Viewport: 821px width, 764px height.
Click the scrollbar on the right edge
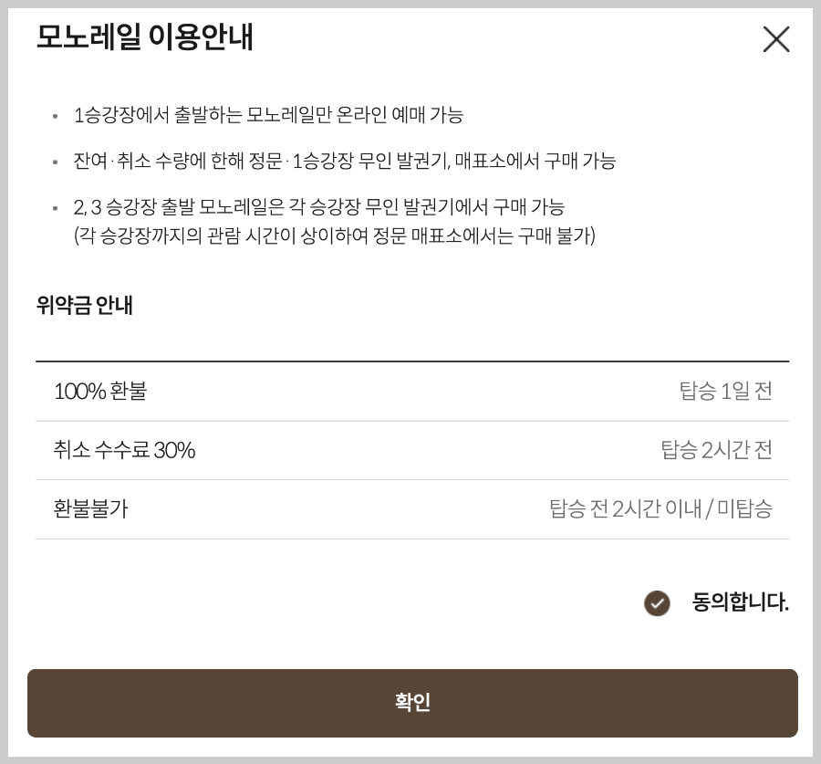click(x=816, y=382)
